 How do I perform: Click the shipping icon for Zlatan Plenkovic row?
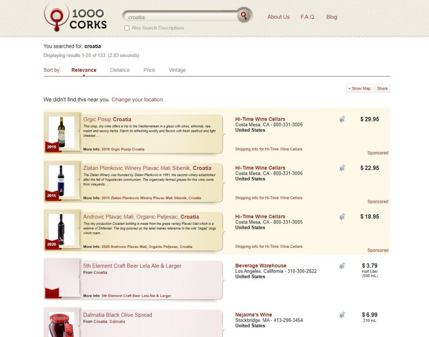(342, 168)
